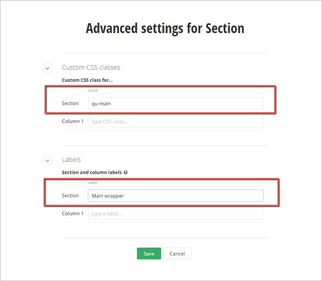Cancel the advanced settings dialog

[x=177, y=254]
